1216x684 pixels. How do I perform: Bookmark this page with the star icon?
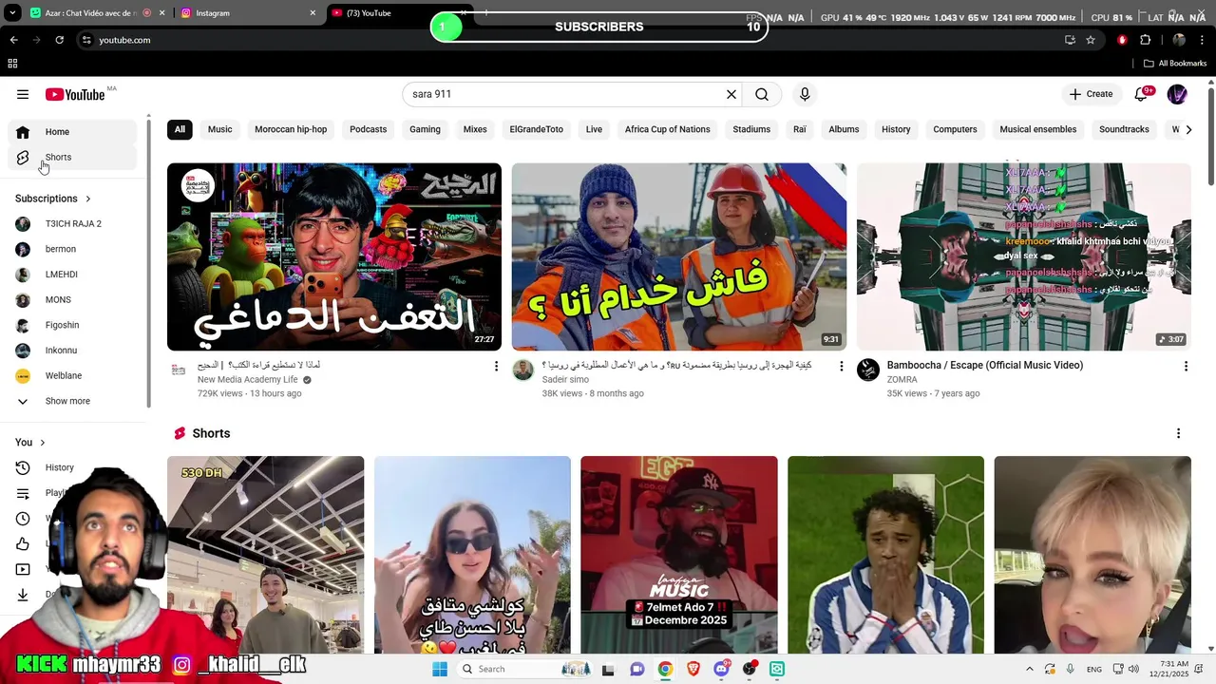(x=1091, y=40)
